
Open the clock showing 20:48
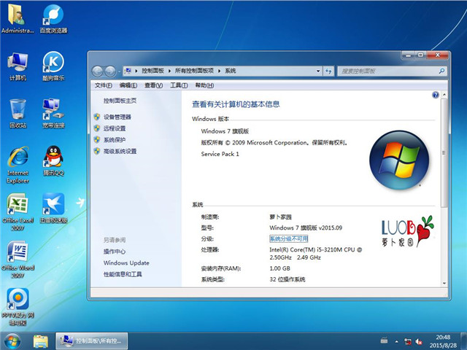tap(443, 341)
